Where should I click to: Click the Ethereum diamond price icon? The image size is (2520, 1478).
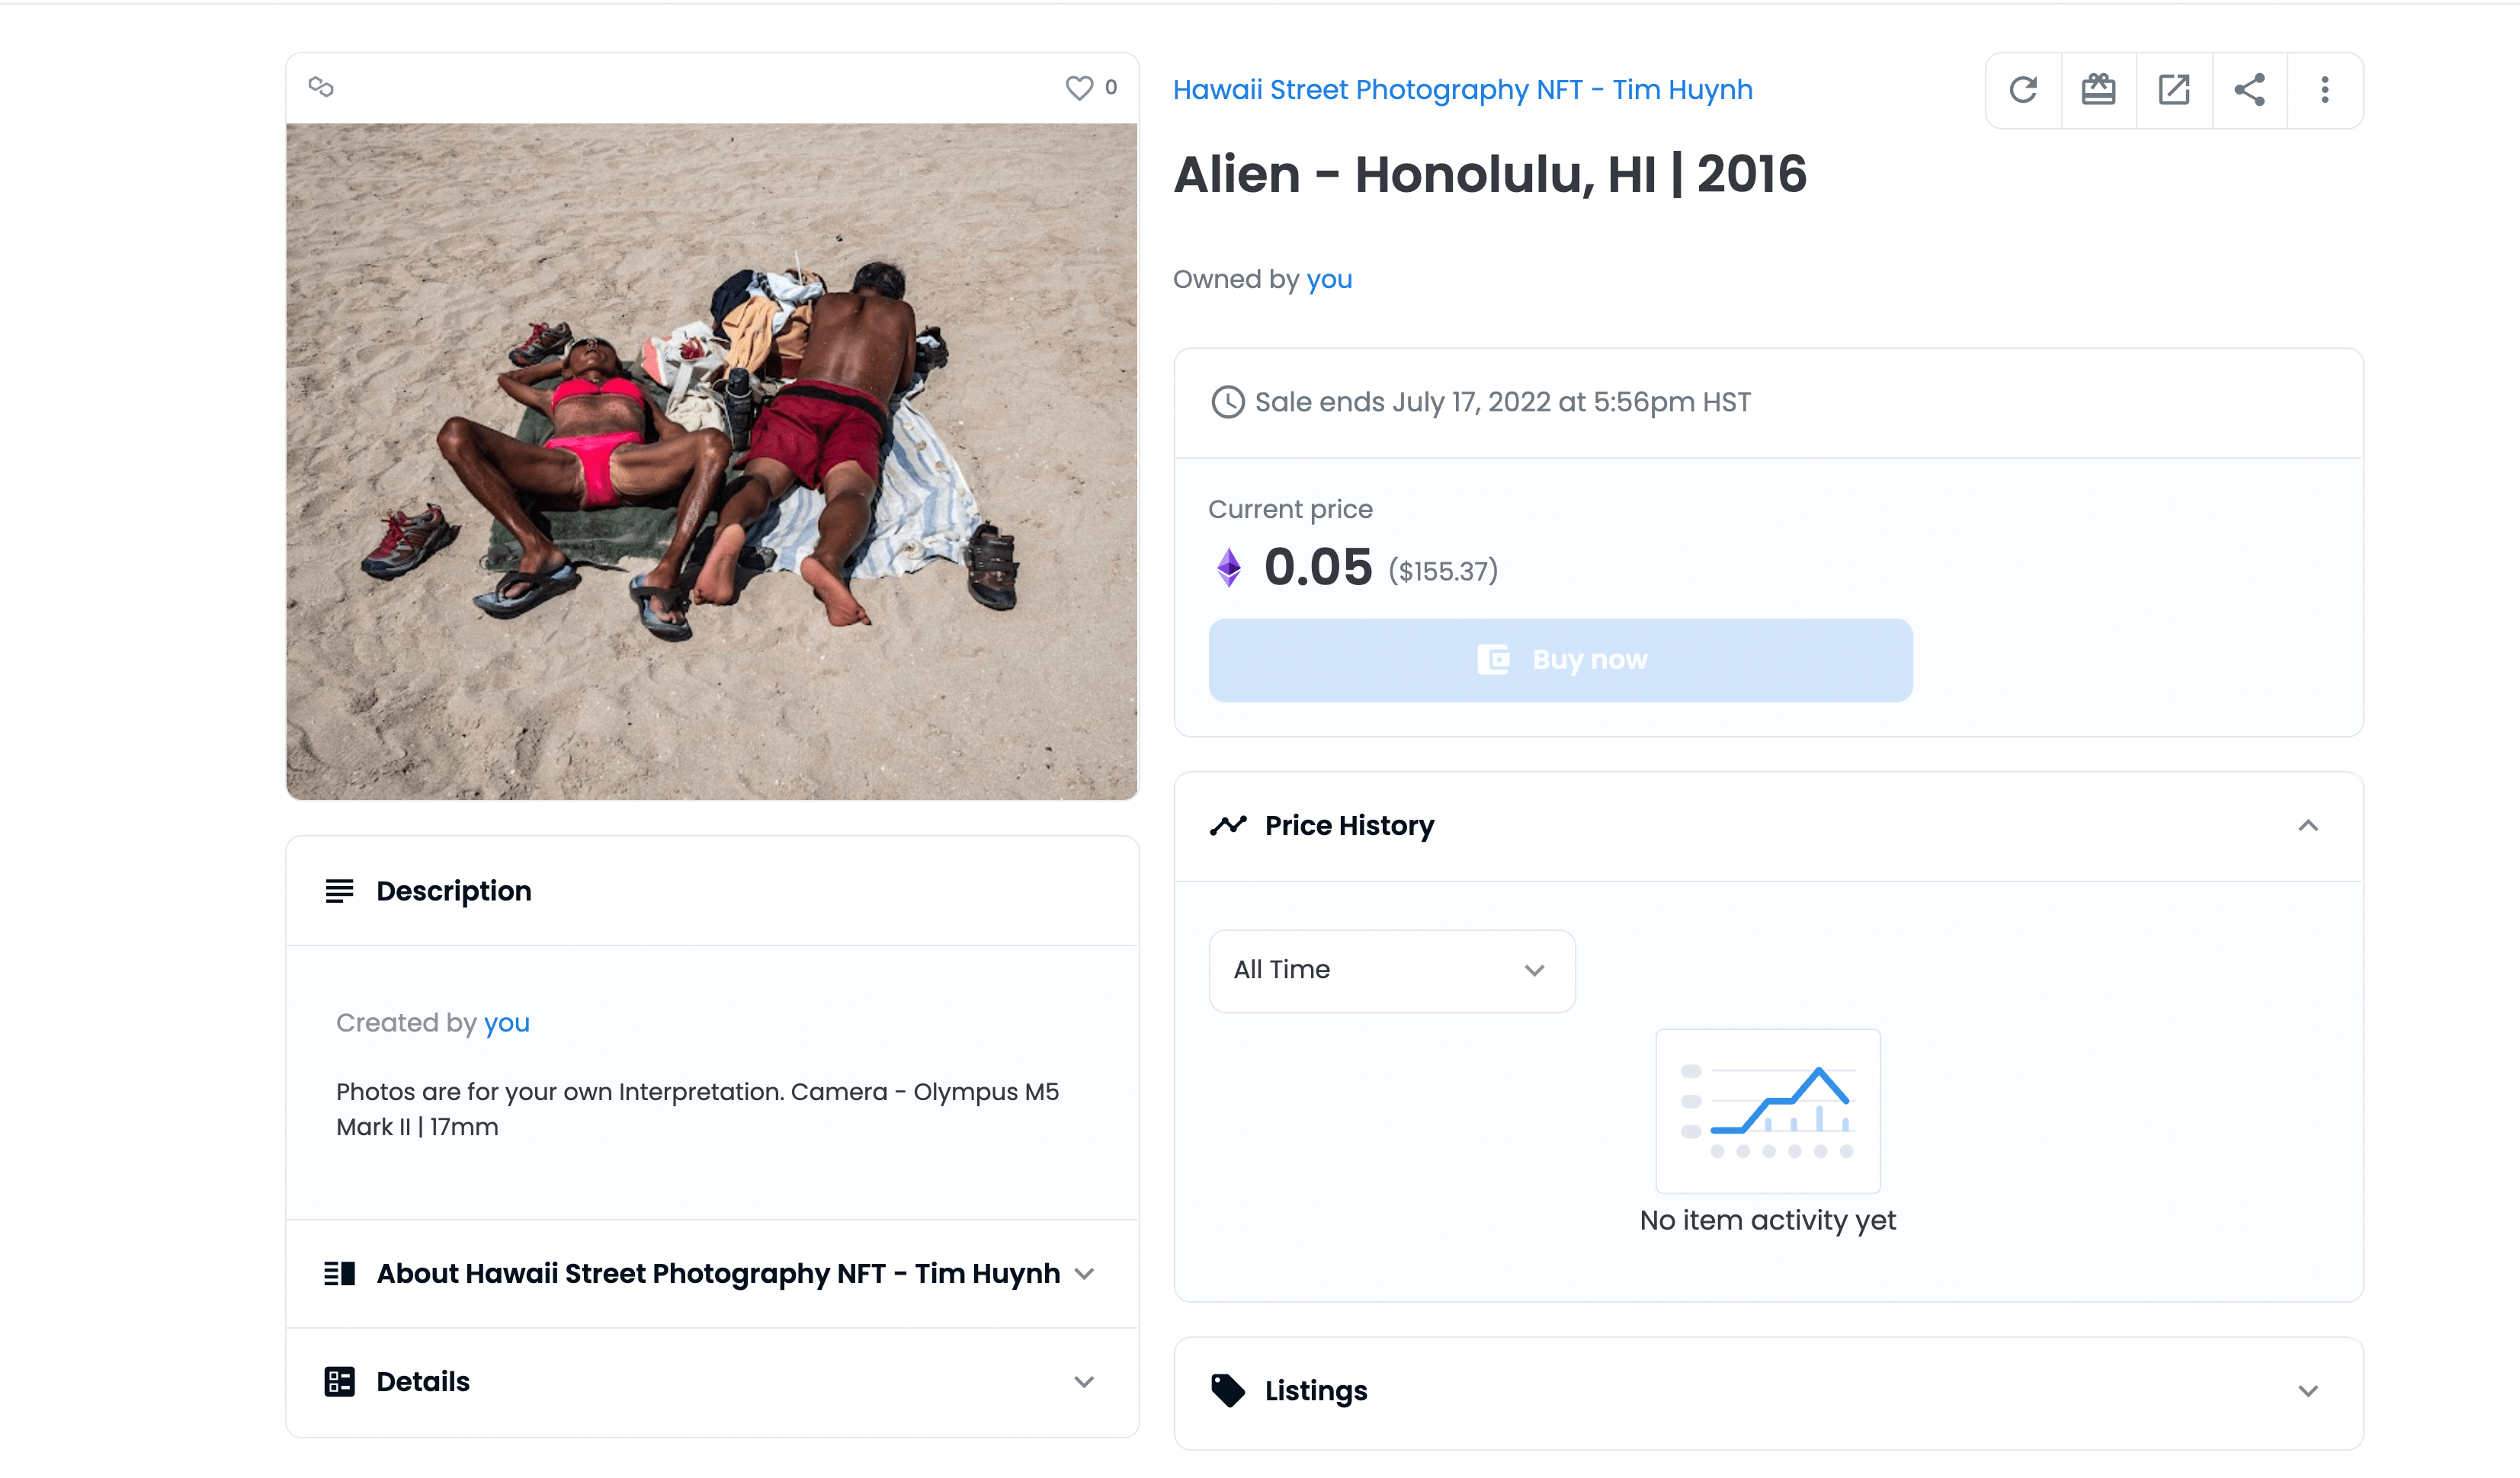[x=1229, y=568]
